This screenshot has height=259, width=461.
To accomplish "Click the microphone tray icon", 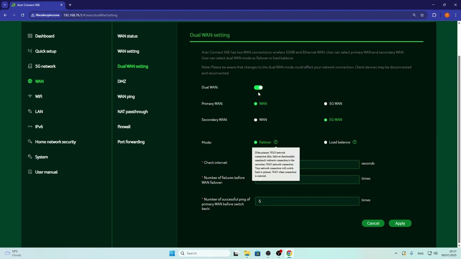I will point(411,253).
